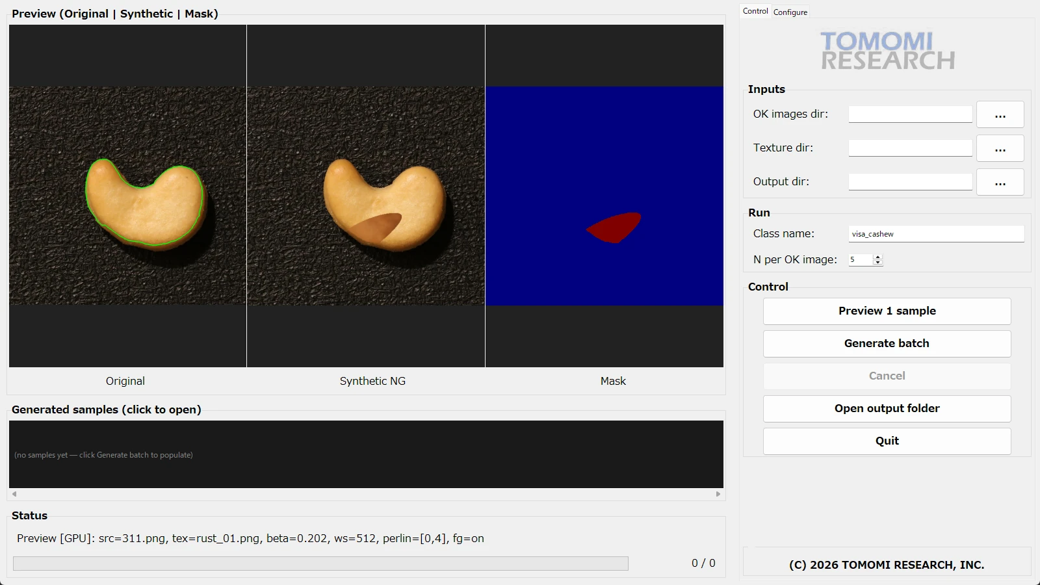Click the batch progress bar

[x=320, y=564]
